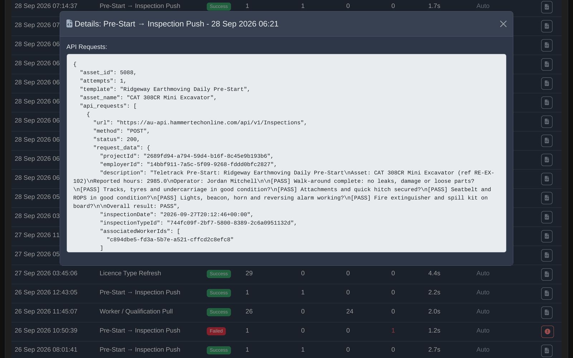Open details icon for the 27 Sep 2026 11 row
The height and width of the screenshot is (358, 573).
point(546,236)
